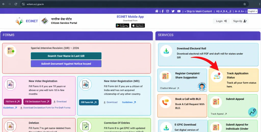Open Guidelines link in NRI registration card
The height and width of the screenshot is (132, 261).
129,102
